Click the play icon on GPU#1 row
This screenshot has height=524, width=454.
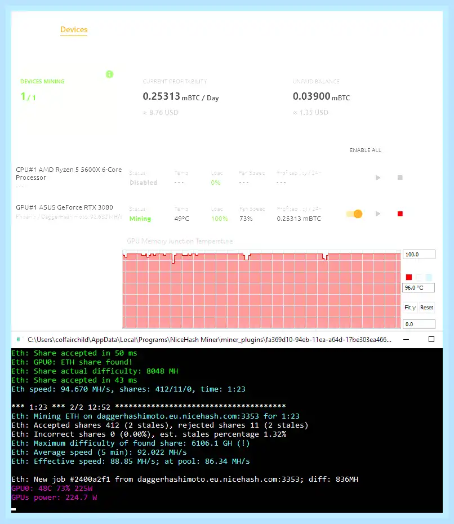click(x=378, y=214)
